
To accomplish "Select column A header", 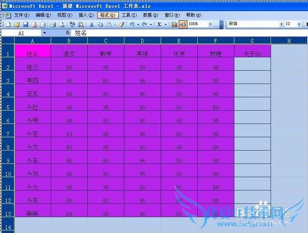I will [x=33, y=41].
